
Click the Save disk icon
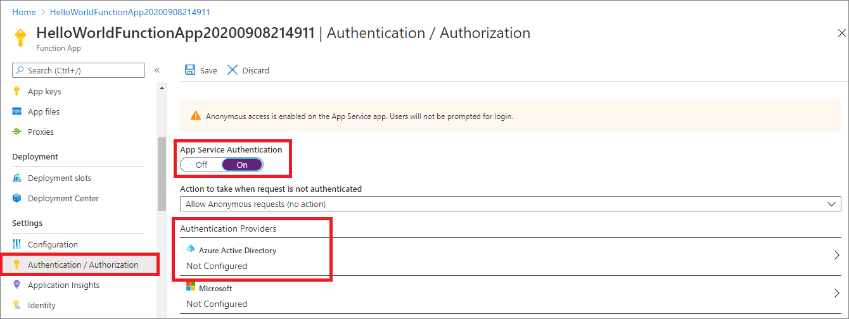click(x=189, y=70)
